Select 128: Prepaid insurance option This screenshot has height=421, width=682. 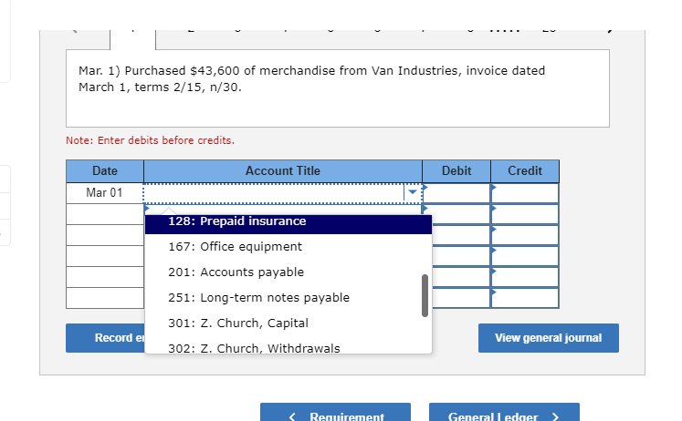288,223
